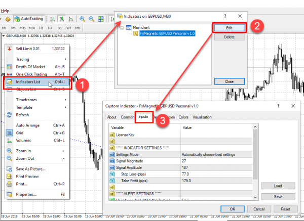Open the Settings Mode value dropdown
The image size is (304, 221).
coord(216,155)
